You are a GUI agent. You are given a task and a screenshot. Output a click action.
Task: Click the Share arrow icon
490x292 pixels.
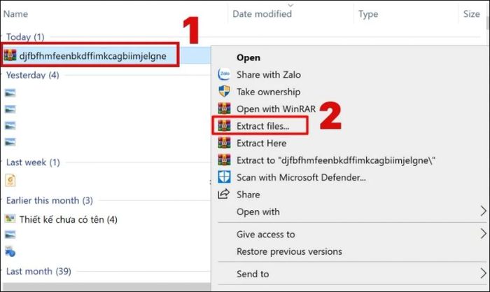[x=225, y=195]
